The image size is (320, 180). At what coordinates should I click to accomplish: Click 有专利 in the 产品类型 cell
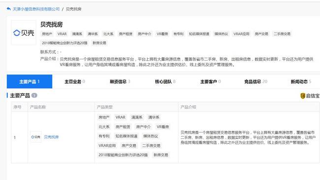coord(104,136)
